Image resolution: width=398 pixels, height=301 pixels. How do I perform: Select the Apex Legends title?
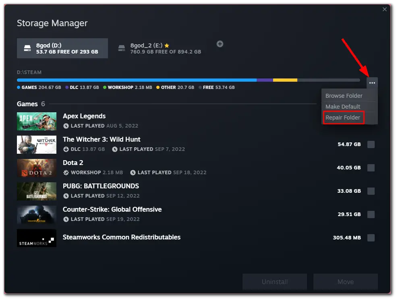[84, 116]
